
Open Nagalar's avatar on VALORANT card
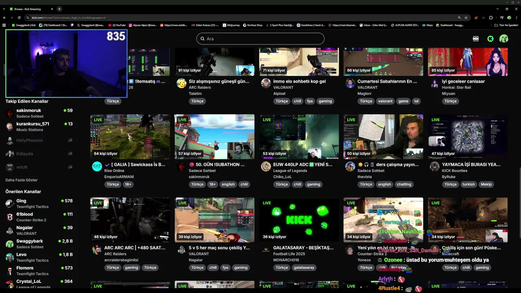click(182, 249)
